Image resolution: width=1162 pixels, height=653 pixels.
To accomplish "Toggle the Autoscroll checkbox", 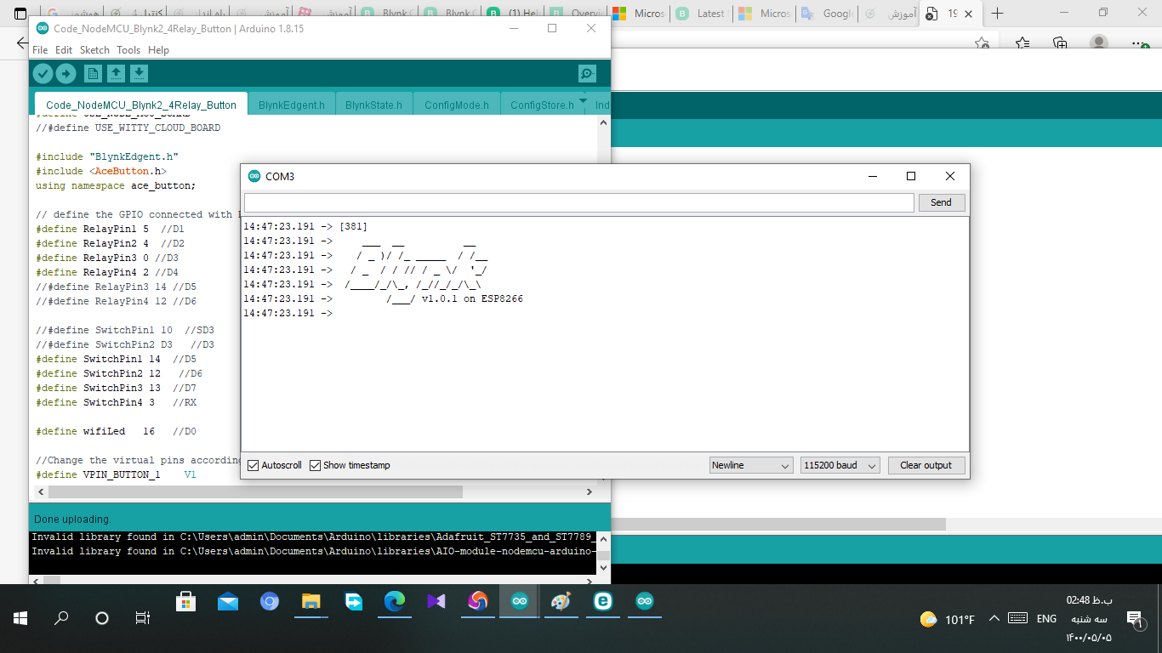I will click(x=253, y=466).
